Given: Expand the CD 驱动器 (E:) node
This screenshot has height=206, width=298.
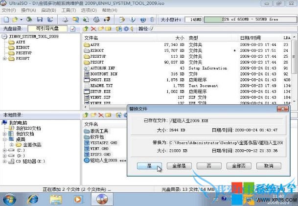Looking at the screenshot, I should tap(4, 161).
